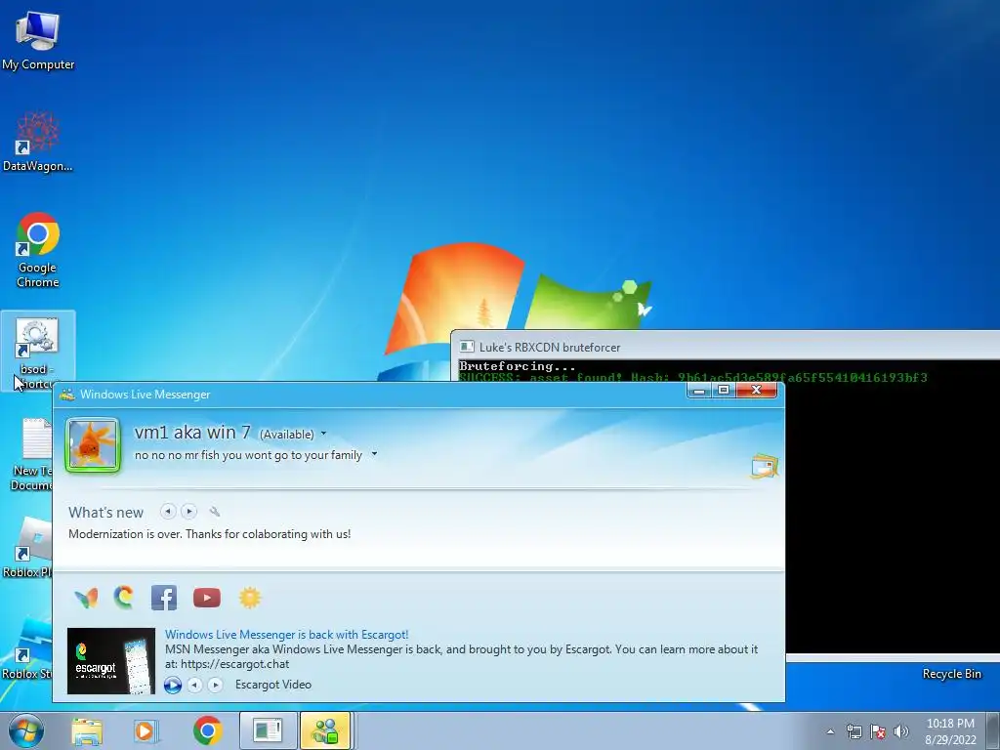Open the My Computer desktop icon
Screen dimensions: 1000x750
point(38,40)
